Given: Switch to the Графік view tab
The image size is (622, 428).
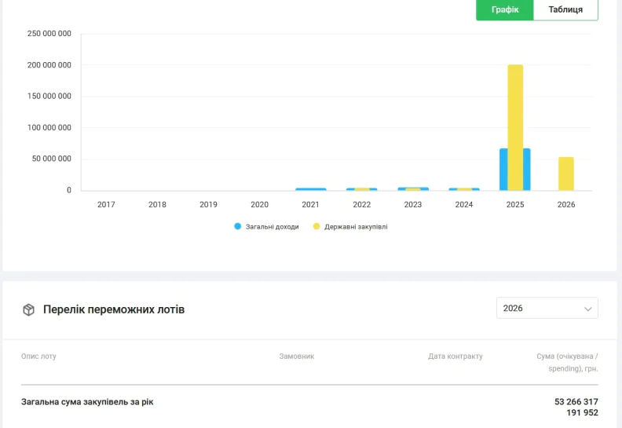Looking at the screenshot, I should pyautogui.click(x=504, y=10).
